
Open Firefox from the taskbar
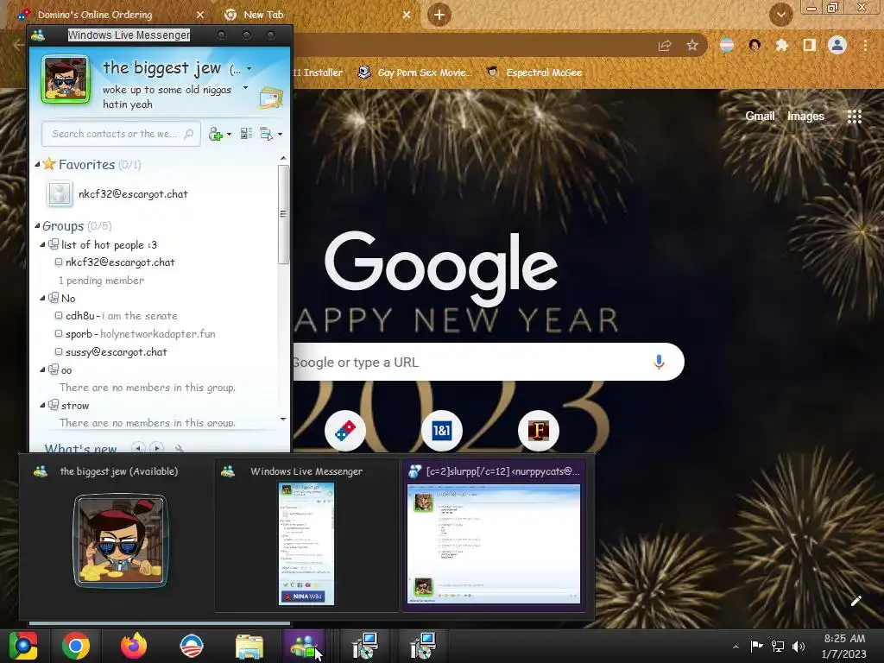click(134, 646)
